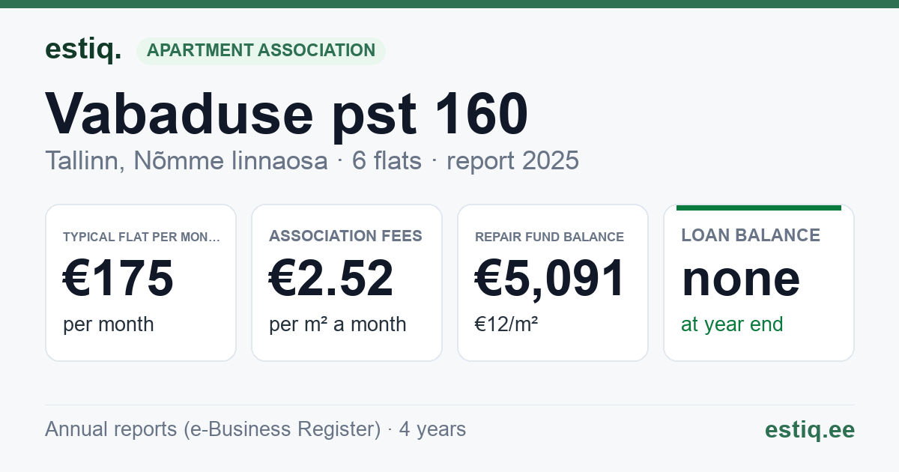Open the Typical flat per month card

(x=141, y=282)
